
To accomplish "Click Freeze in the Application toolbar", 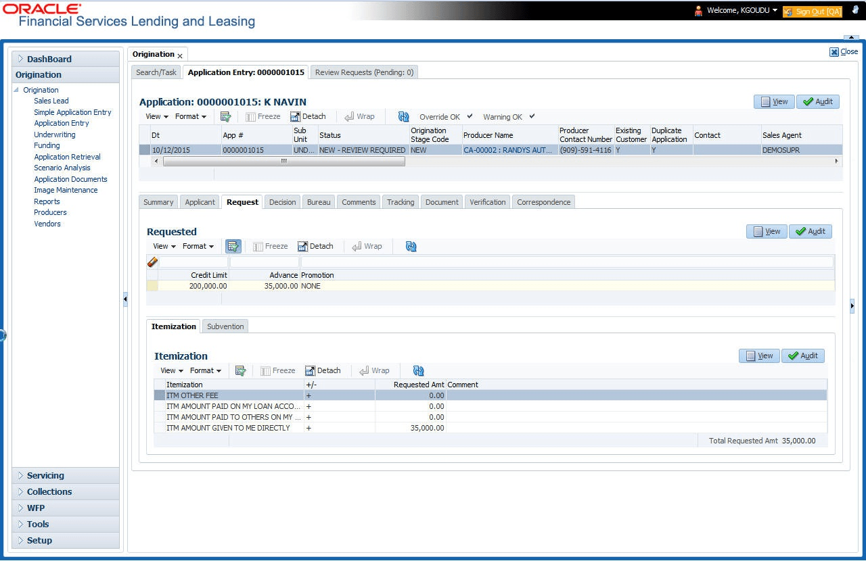I will pyautogui.click(x=263, y=116).
